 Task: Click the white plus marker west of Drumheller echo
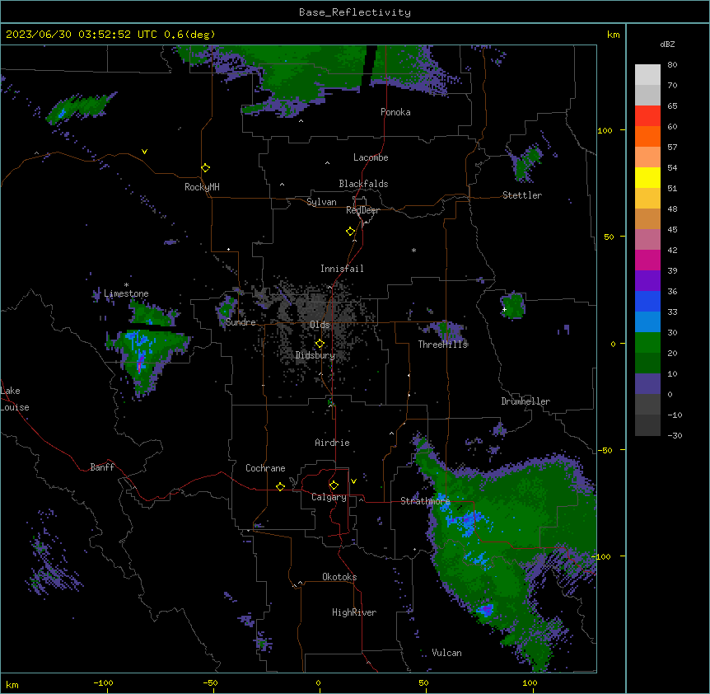coord(504,309)
